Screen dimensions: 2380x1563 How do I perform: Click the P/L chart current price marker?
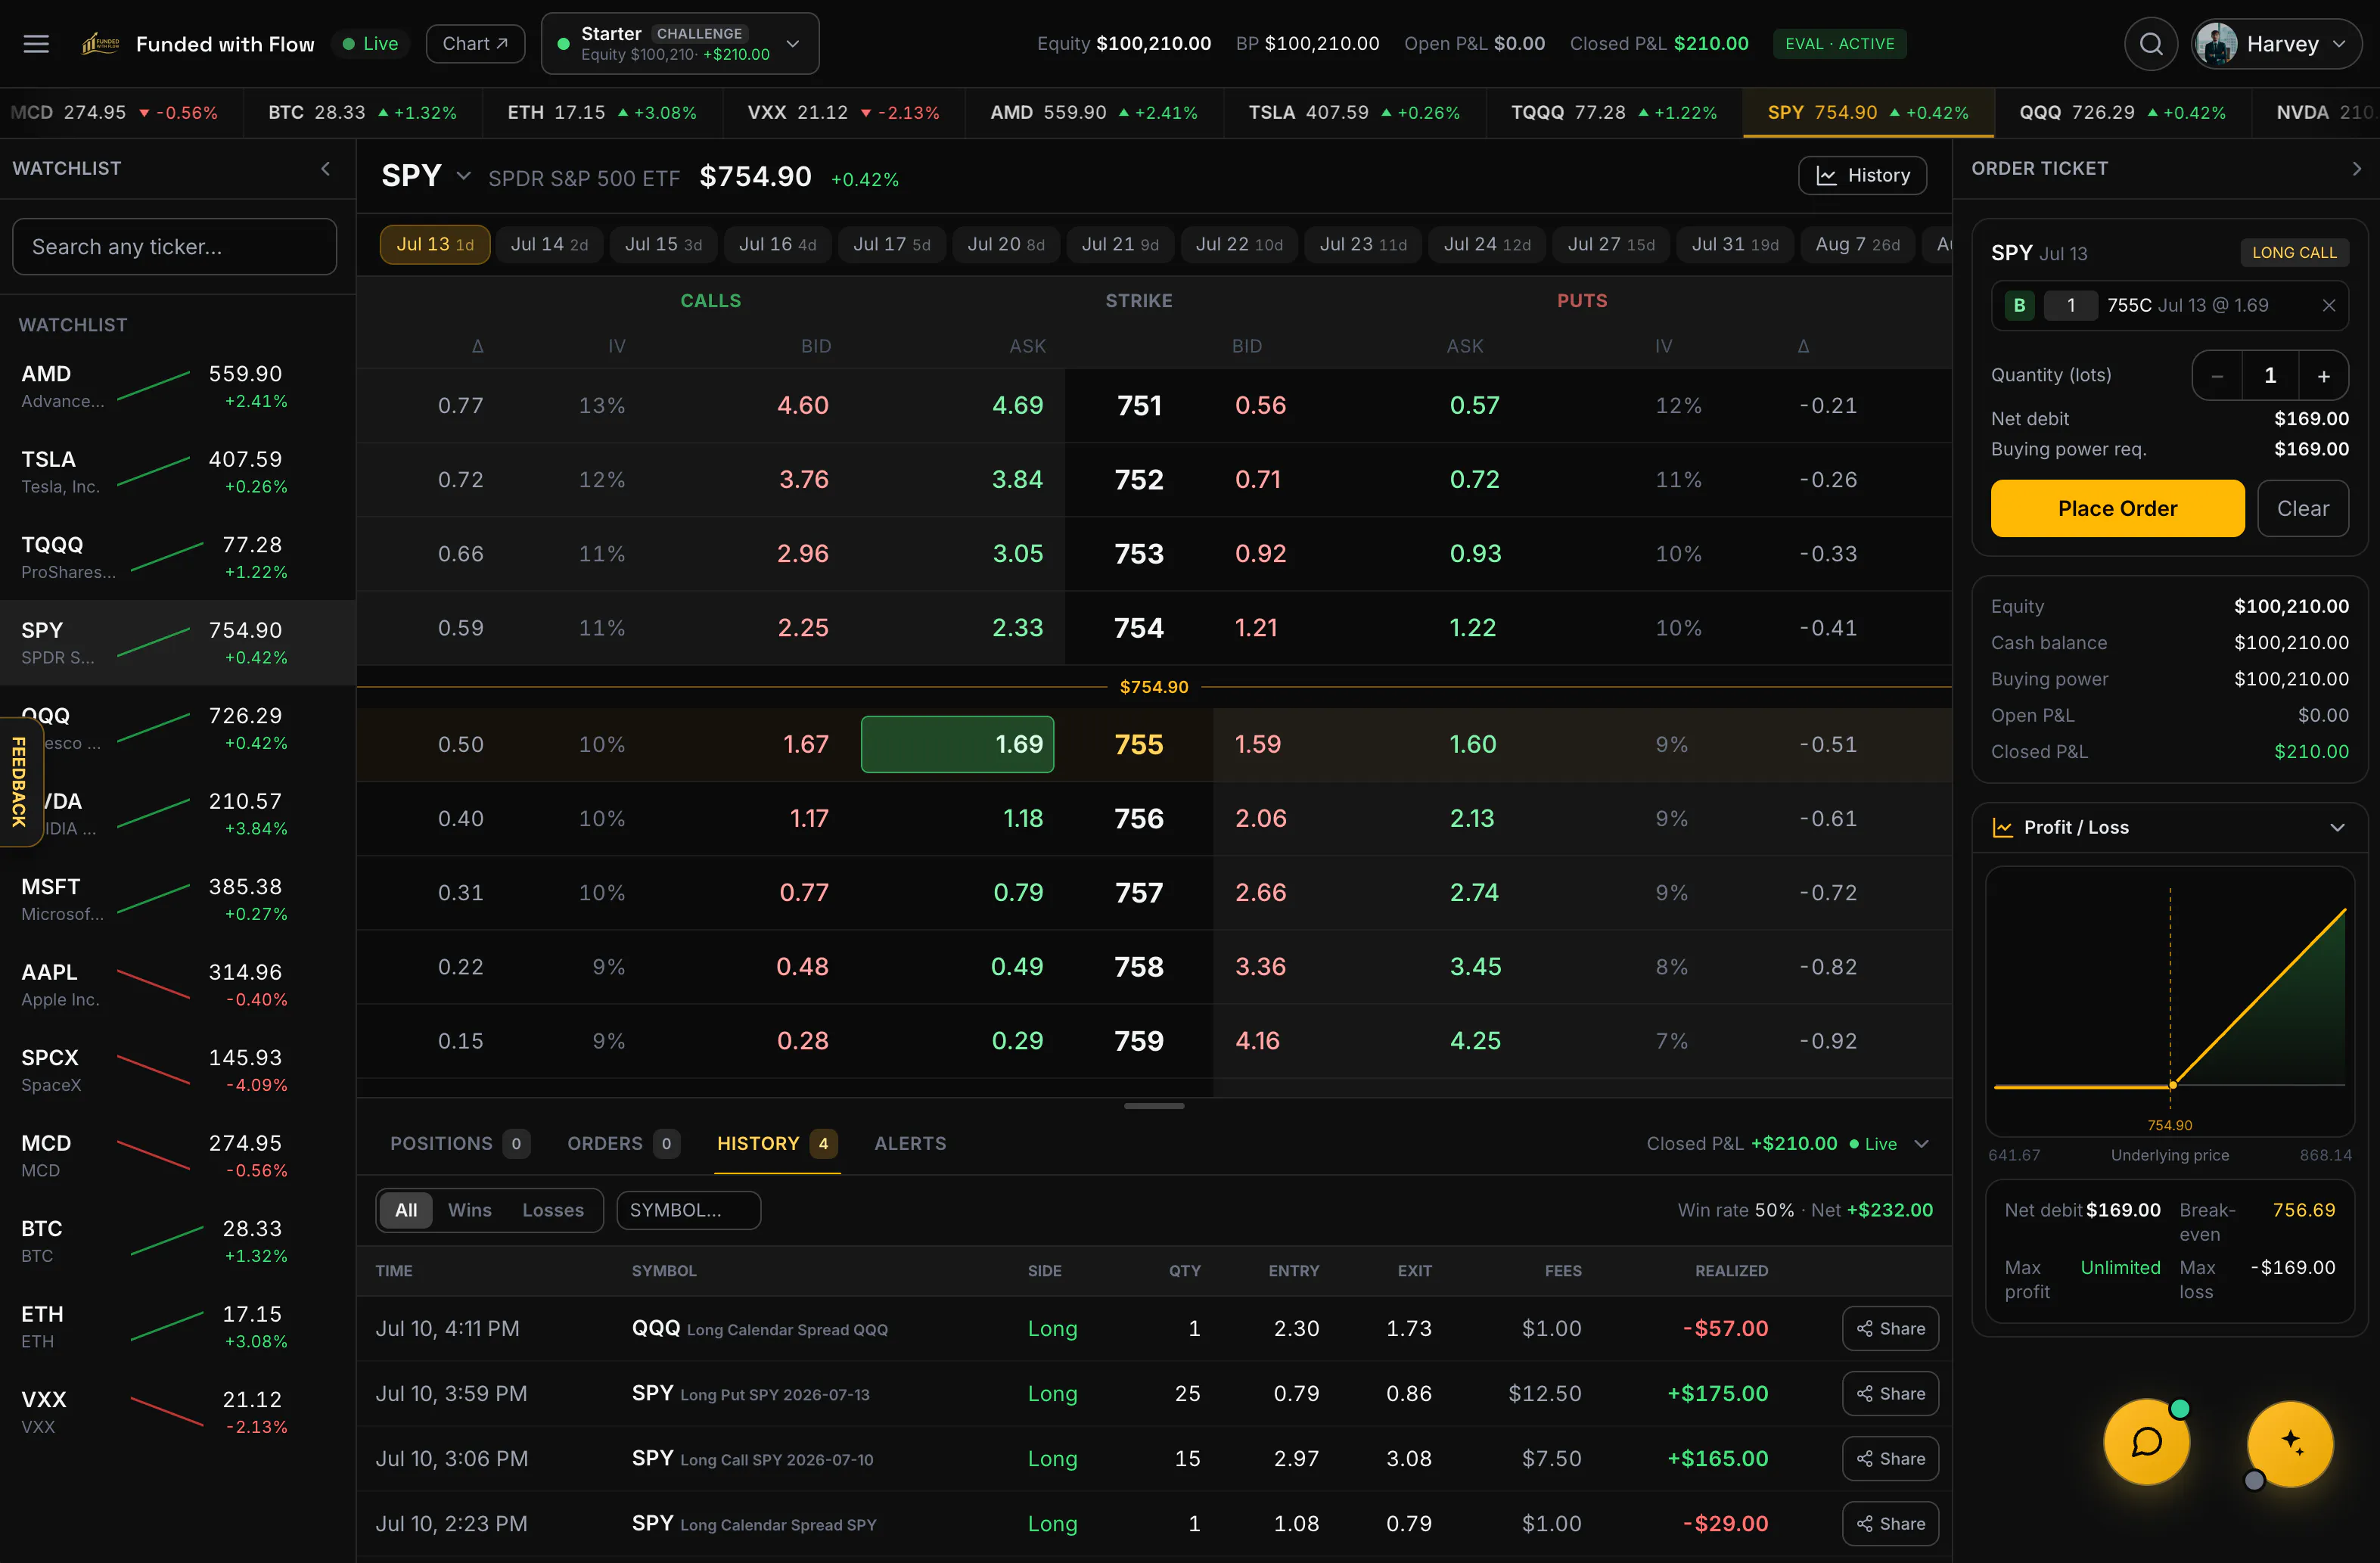pyautogui.click(x=2173, y=1085)
